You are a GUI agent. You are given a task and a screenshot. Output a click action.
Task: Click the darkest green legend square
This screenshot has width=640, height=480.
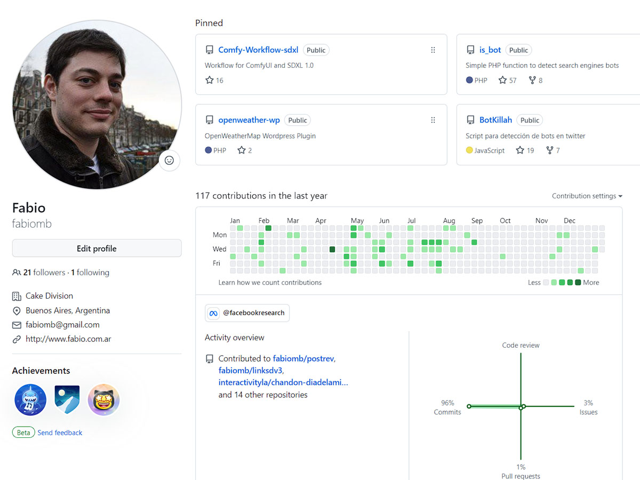578,283
